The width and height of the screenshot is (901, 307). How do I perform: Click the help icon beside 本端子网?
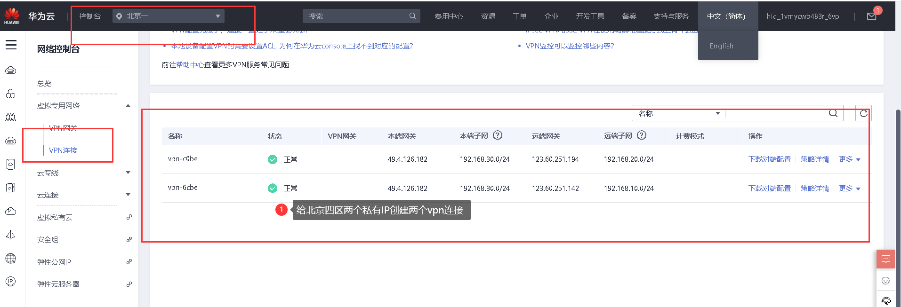point(498,135)
